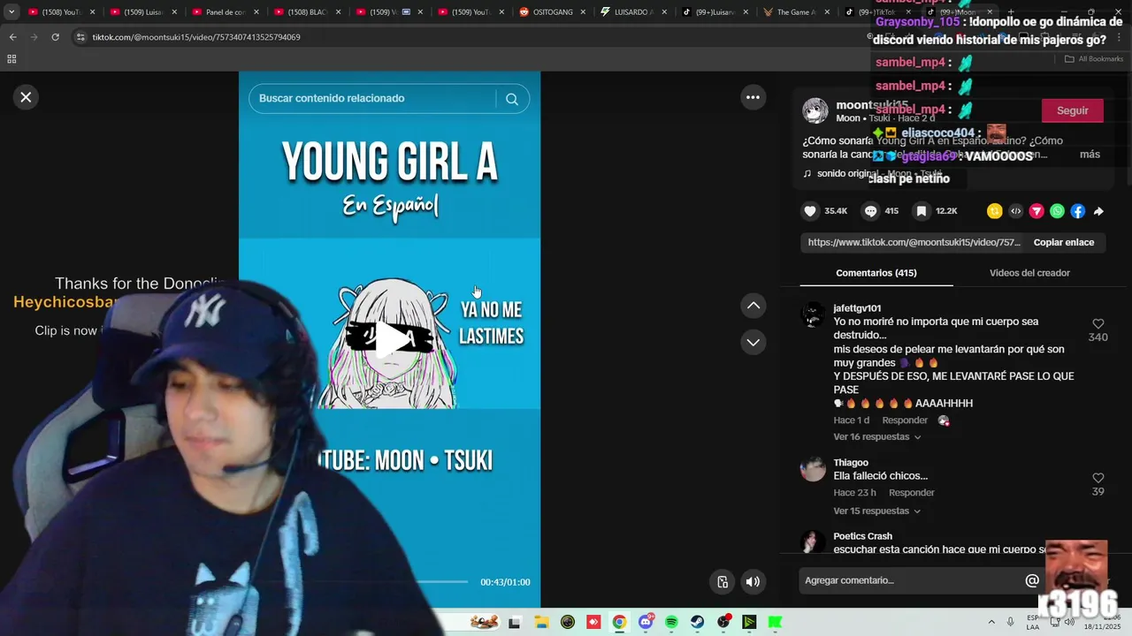Show hidden system tray icons
Image resolution: width=1132 pixels, height=636 pixels.
pos(991,622)
